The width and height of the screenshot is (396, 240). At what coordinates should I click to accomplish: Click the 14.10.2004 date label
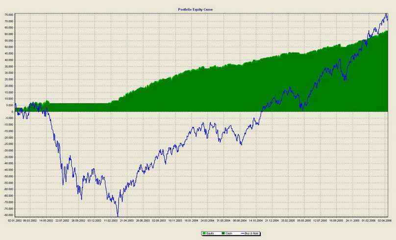tap(256, 220)
